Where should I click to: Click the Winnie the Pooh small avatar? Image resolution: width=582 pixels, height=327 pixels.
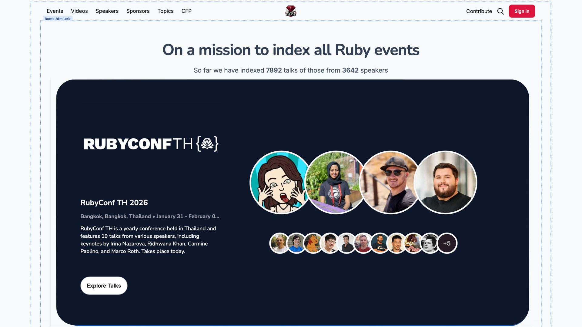click(313, 243)
